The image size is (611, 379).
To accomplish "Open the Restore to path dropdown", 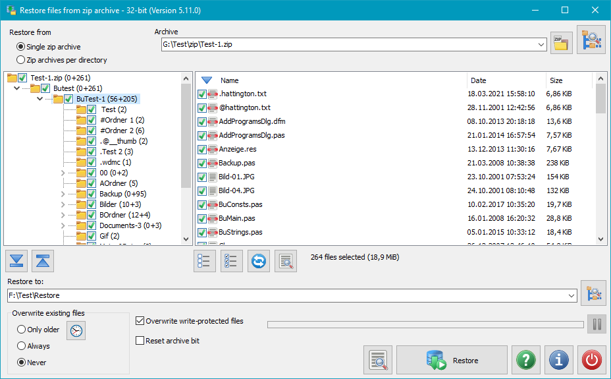I will [x=571, y=295].
